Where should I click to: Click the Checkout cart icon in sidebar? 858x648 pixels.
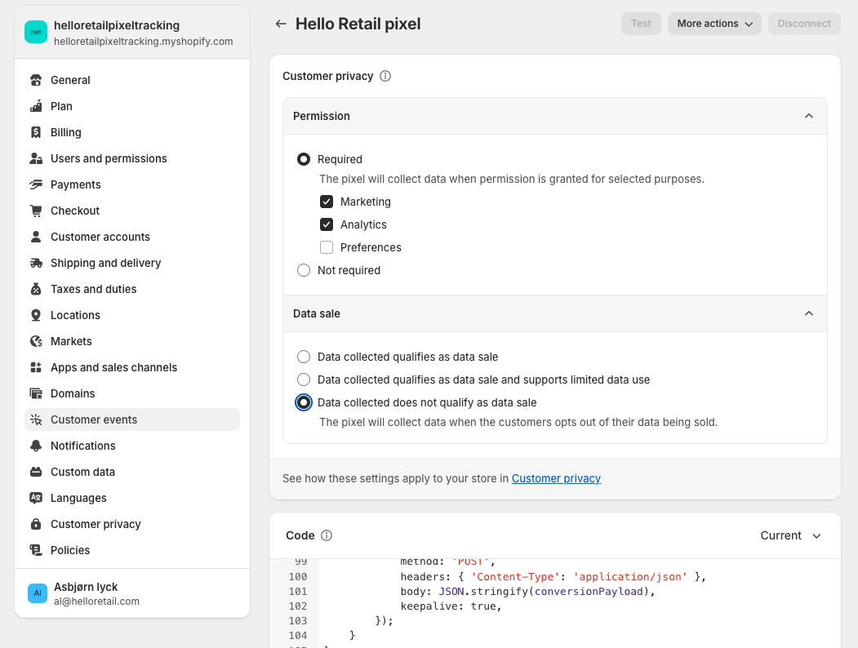pyautogui.click(x=36, y=211)
